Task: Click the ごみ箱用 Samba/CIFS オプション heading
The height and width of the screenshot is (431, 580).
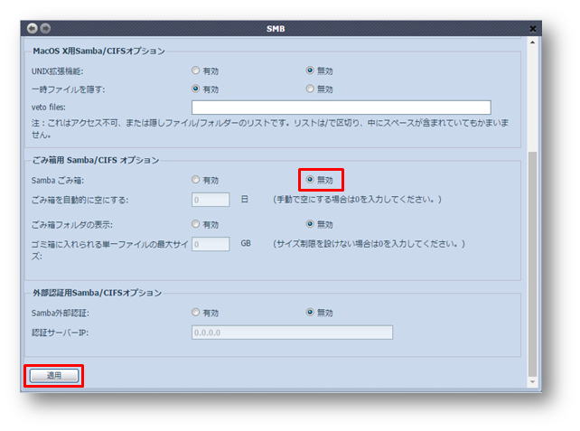Action: pos(96,160)
